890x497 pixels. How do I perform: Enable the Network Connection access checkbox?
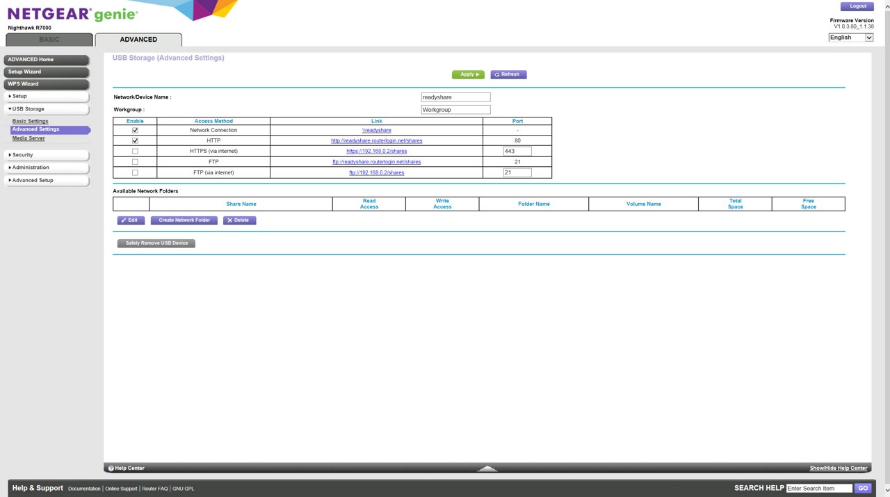click(x=135, y=130)
